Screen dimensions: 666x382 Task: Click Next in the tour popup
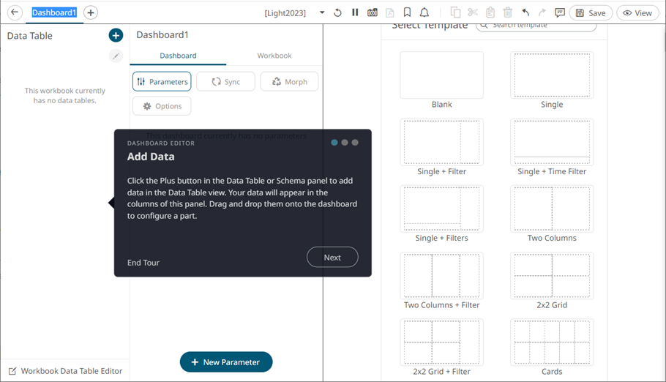coord(332,258)
